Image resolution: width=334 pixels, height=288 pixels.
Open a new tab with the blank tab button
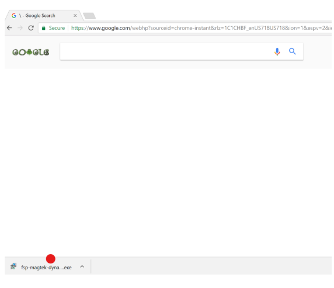point(89,16)
